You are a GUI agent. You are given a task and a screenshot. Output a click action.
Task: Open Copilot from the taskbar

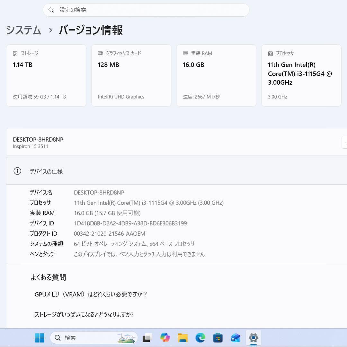pyautogui.click(x=165, y=338)
